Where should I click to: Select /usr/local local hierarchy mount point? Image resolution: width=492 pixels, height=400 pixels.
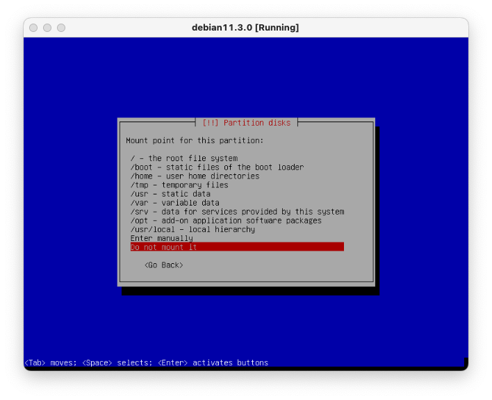[192, 229]
